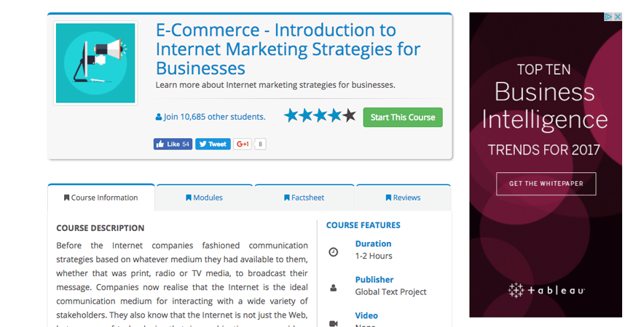The image size is (641, 327).
Task: Open the Factsheet tab
Action: click(304, 198)
